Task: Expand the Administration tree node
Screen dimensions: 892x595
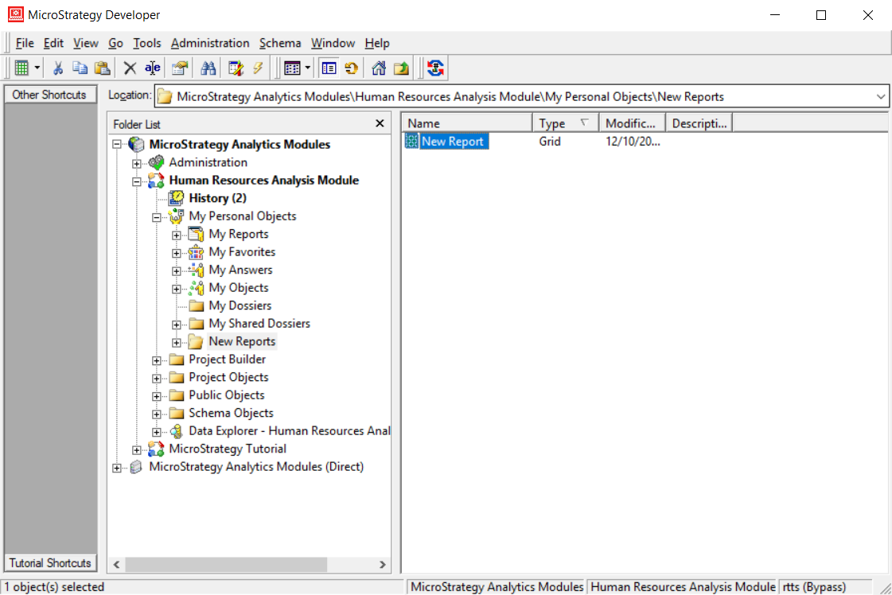Action: 137,164
